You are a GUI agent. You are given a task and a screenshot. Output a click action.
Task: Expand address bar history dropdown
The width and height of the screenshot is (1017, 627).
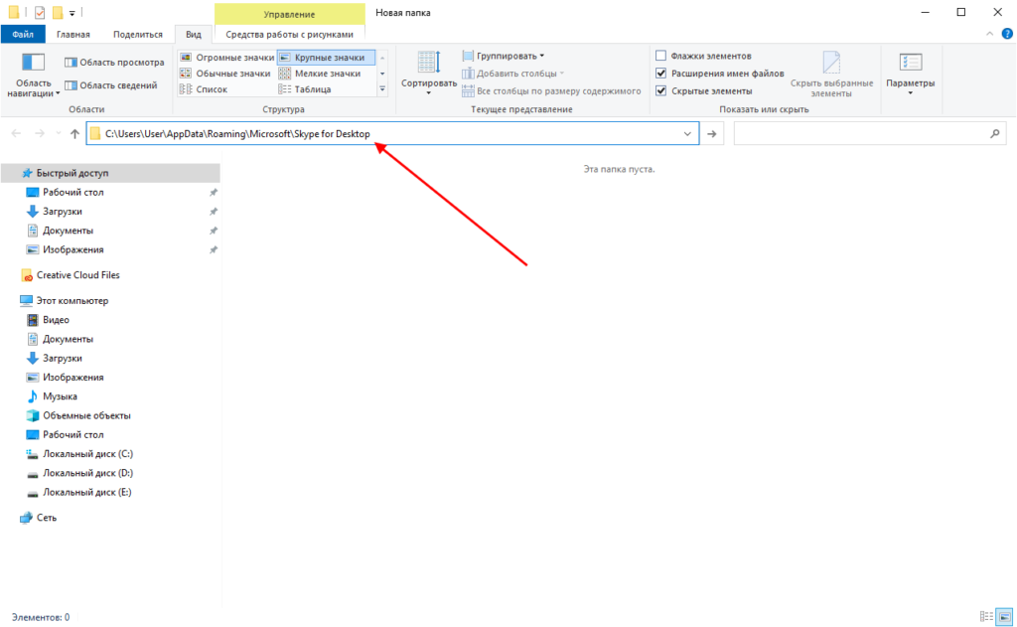tap(687, 134)
